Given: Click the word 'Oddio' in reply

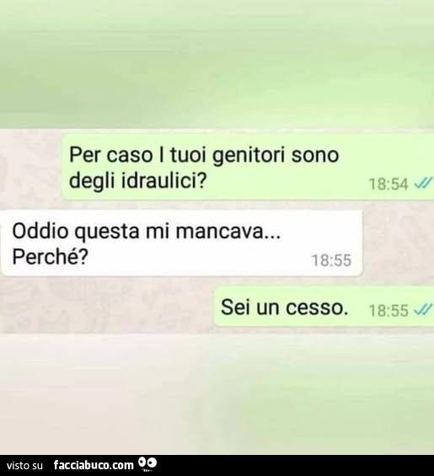Looking at the screenshot, I should point(40,232).
